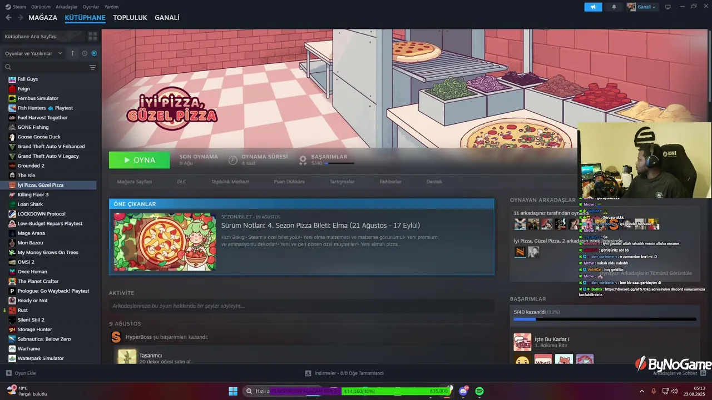The image size is (712, 400).
Task: Open Tartışmalar link
Action: point(342,182)
